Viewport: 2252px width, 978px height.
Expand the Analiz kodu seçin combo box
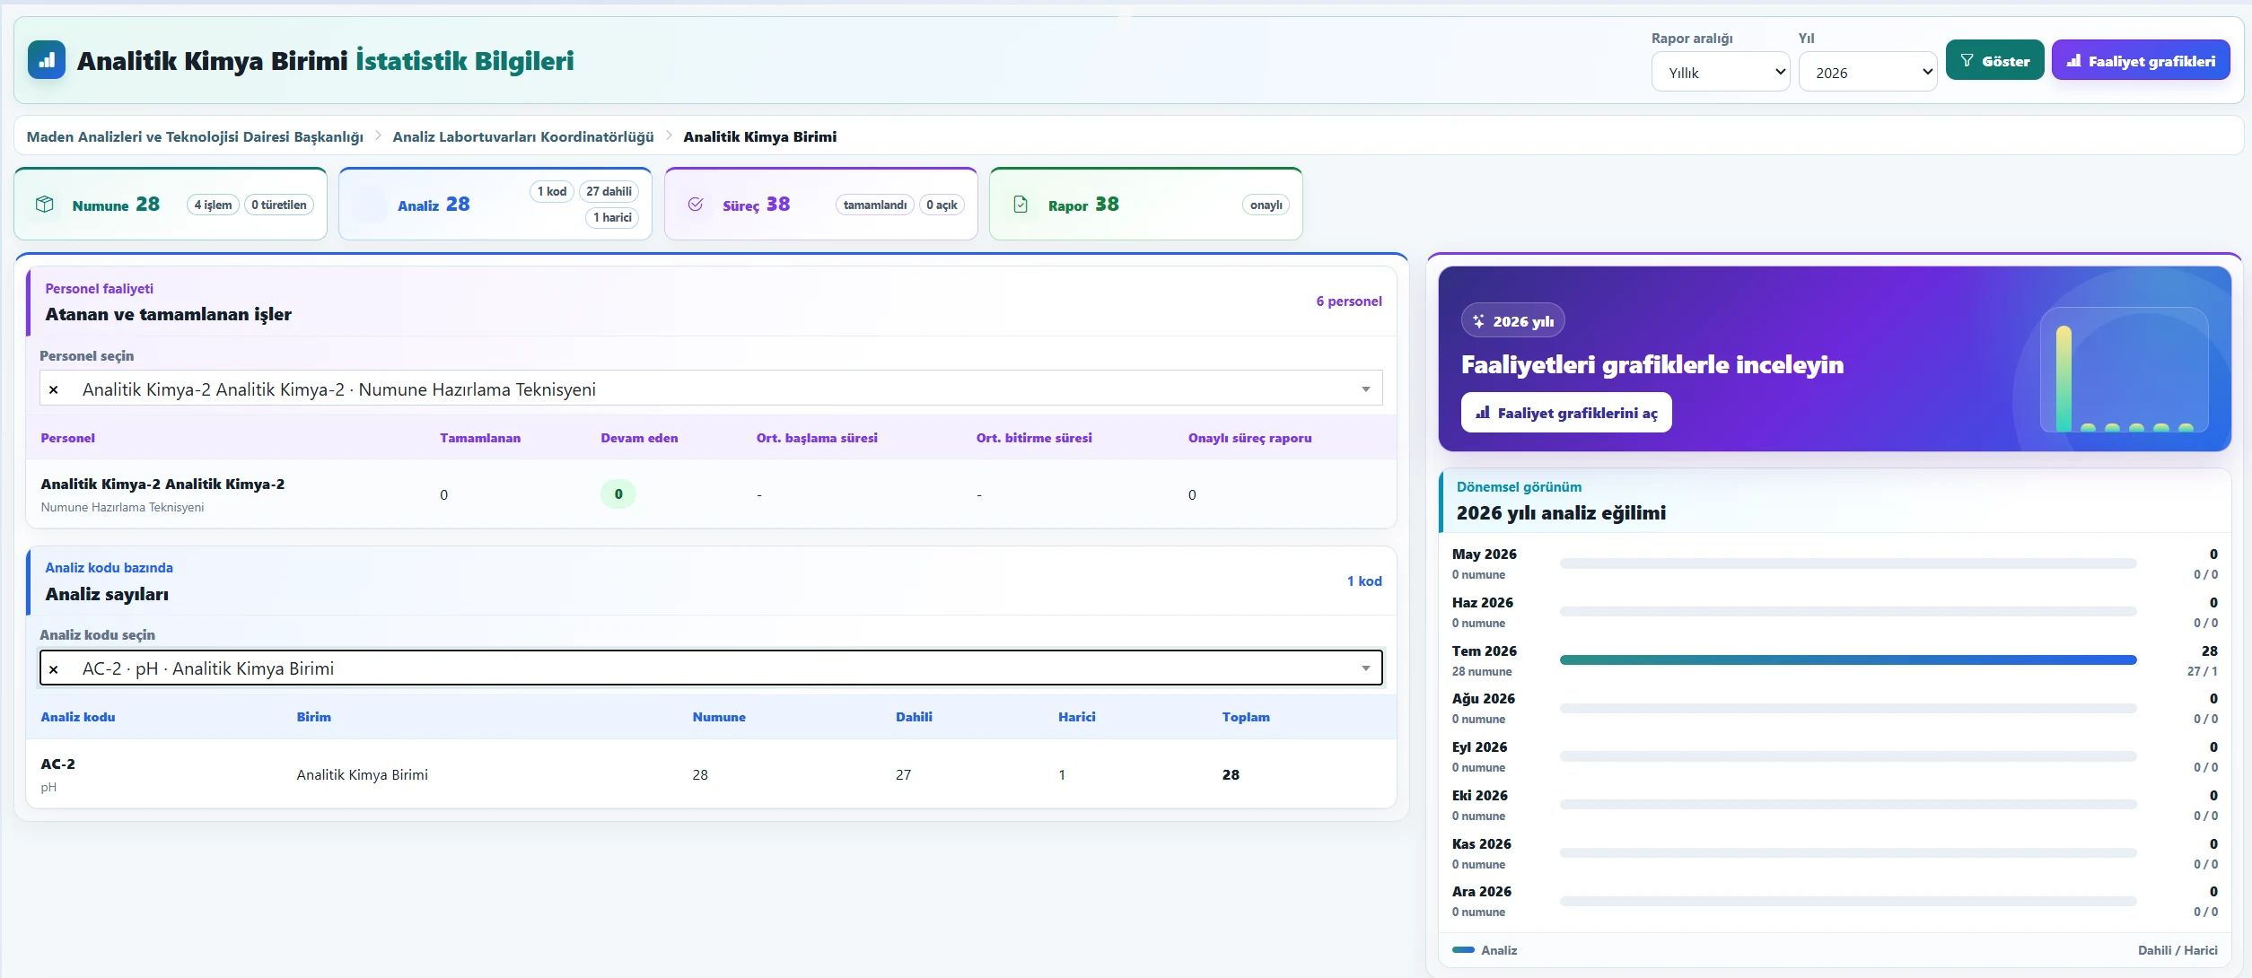(x=711, y=668)
